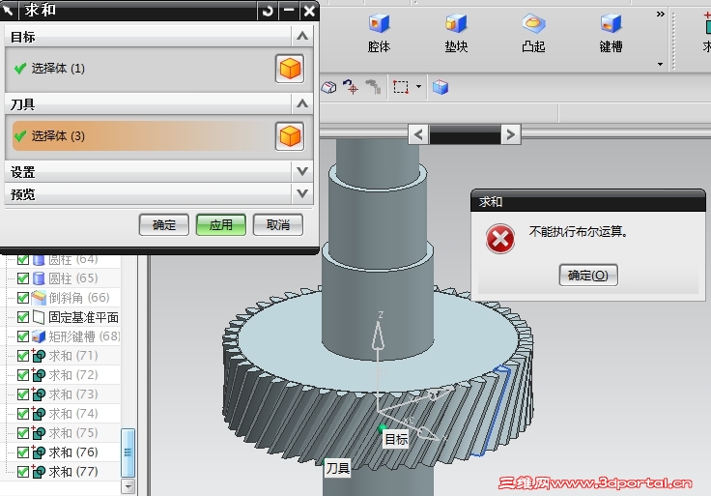Click the red error icon in message box
Viewport: 711px width, 496px height.
point(500,239)
